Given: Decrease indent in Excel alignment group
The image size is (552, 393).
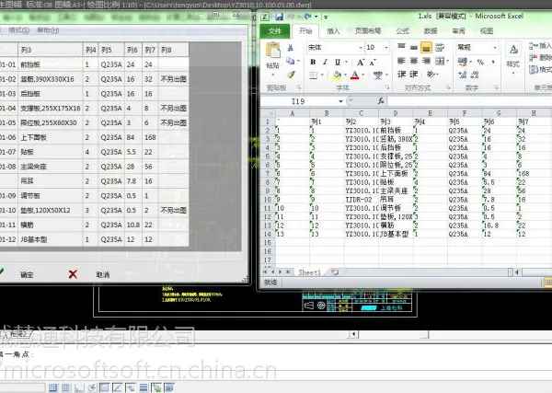Looking at the screenshot, I should tap(402, 74).
